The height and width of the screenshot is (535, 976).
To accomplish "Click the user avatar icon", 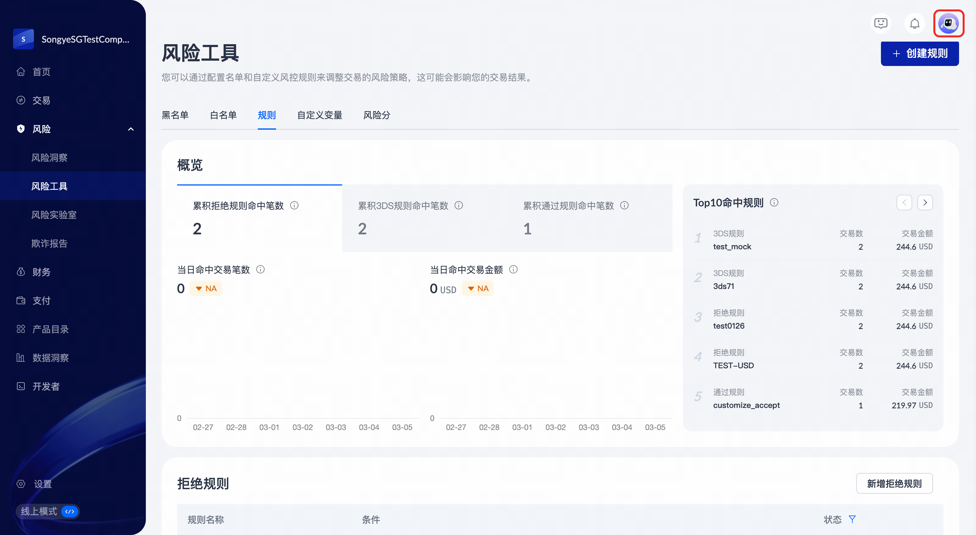I will click(948, 23).
